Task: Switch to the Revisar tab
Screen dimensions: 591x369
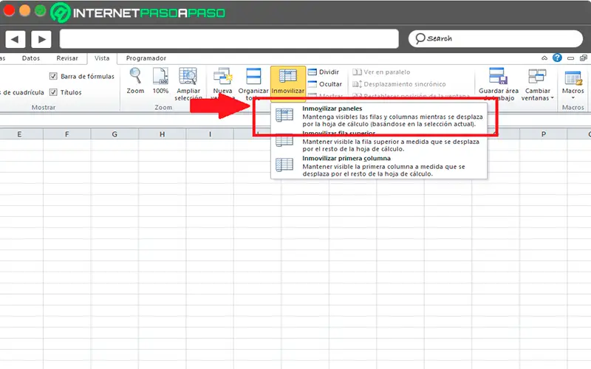Action: (67, 58)
